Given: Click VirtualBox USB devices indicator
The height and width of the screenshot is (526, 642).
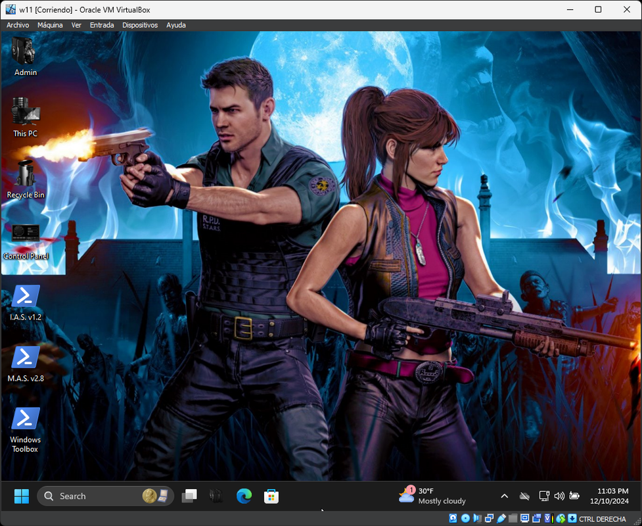Looking at the screenshot, I should [x=501, y=518].
